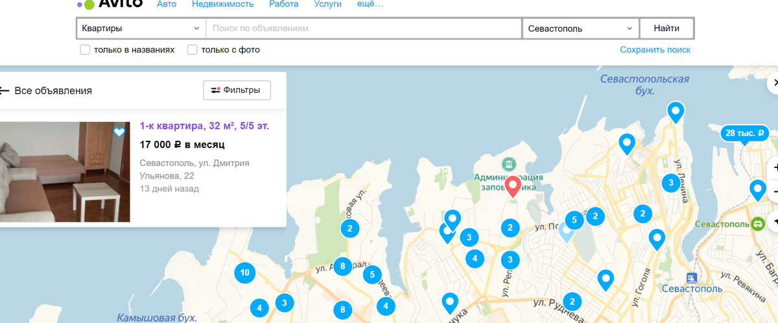Open cluster 2 next to ул. Руднева

pos(572,302)
